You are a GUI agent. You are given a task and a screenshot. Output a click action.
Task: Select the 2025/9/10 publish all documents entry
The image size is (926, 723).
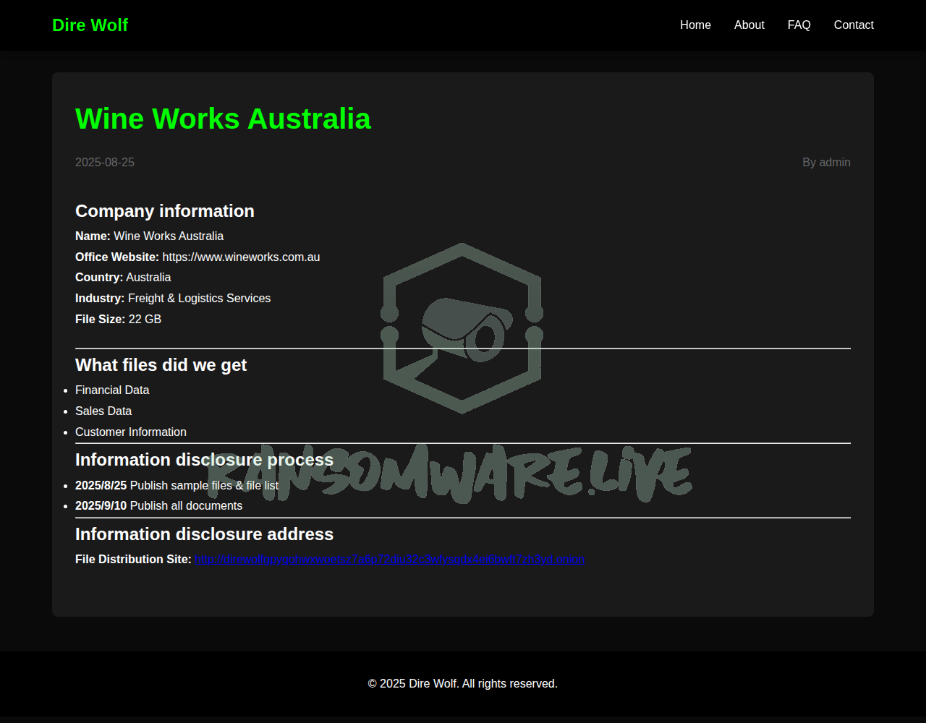158,506
